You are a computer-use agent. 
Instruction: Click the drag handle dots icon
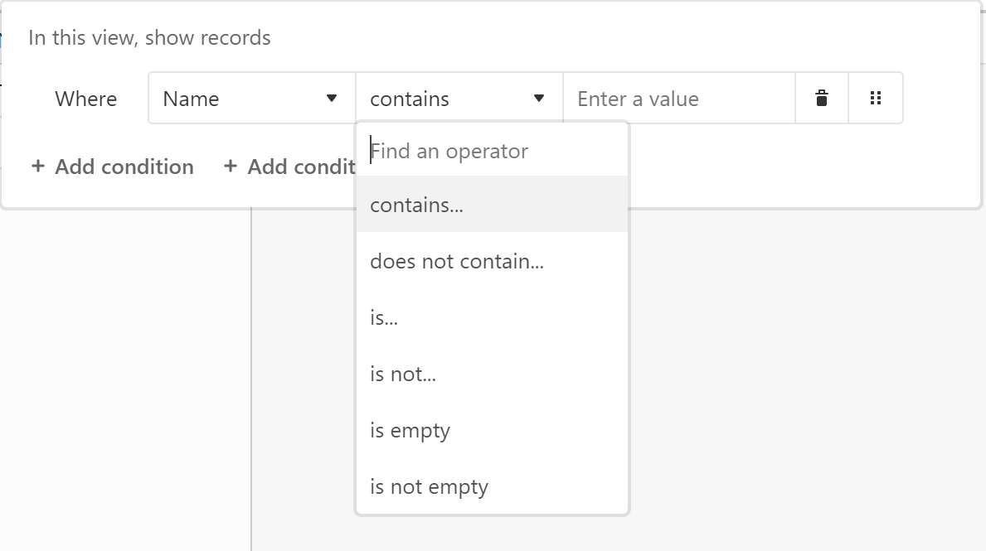875,99
